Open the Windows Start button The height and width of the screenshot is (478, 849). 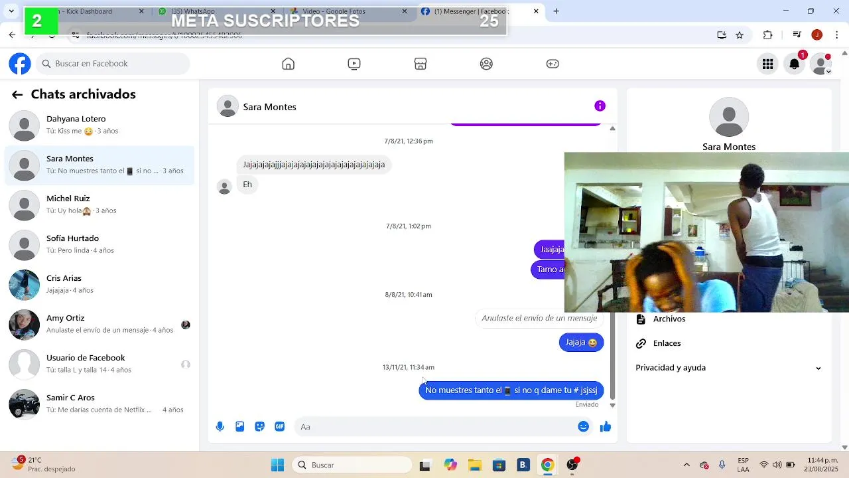point(277,465)
